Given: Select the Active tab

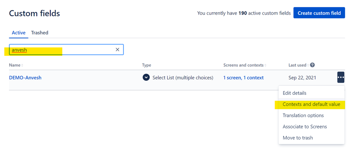Looking at the screenshot, I should pos(19,33).
